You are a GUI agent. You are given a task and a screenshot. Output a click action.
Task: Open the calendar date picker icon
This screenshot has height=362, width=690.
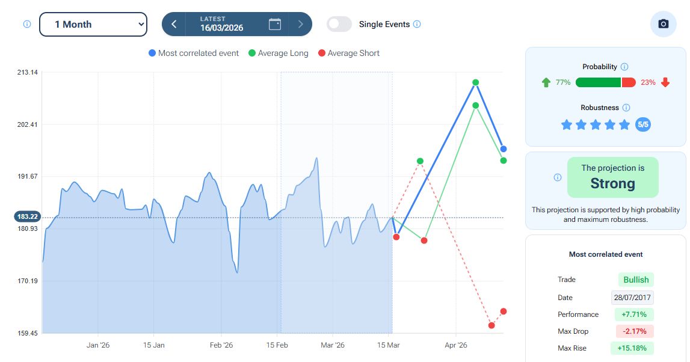pos(275,24)
